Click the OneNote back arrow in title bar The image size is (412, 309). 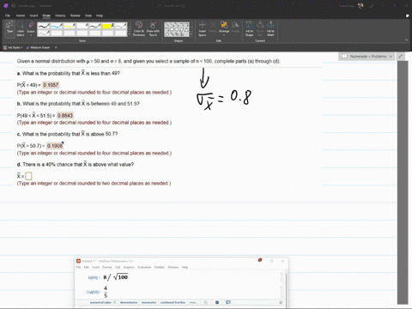point(13,6)
